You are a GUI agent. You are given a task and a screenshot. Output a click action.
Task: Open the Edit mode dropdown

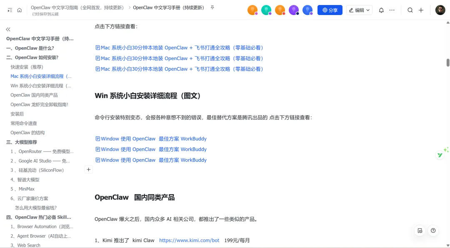[x=359, y=10]
